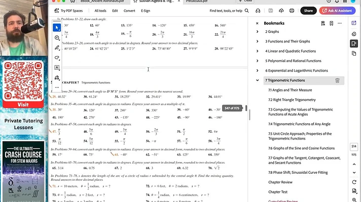
Task: Rotate the page view clockwise
Action: pyautogui.click(x=354, y=182)
